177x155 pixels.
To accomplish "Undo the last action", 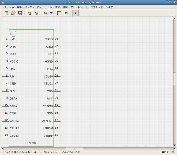I will (29, 13).
